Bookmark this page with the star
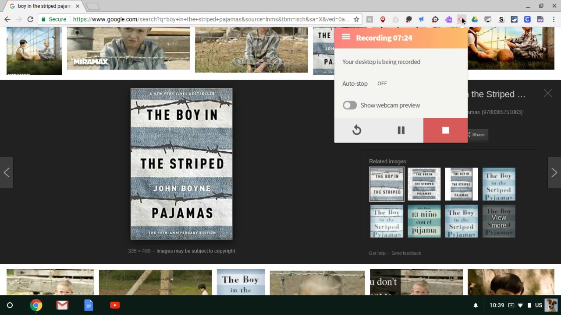Viewport: 561px width, 315px height. pyautogui.click(x=356, y=19)
